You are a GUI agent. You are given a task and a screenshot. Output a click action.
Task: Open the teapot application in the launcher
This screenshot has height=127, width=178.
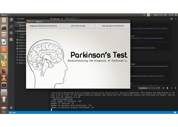(4, 64)
